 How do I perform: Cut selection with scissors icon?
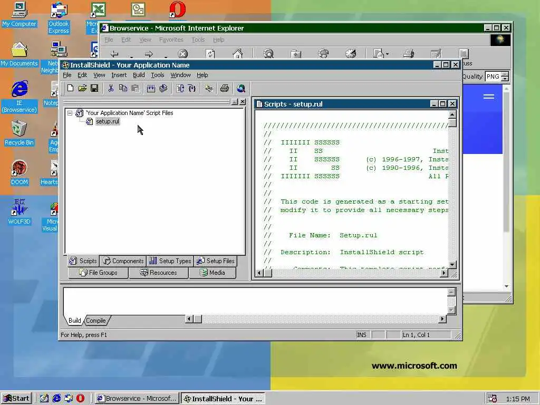point(111,89)
